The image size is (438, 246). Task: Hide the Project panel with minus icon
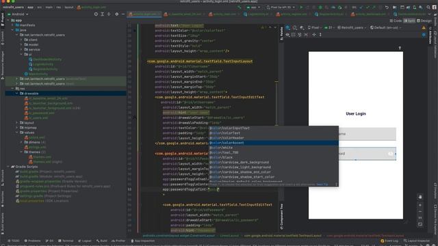click(123, 14)
